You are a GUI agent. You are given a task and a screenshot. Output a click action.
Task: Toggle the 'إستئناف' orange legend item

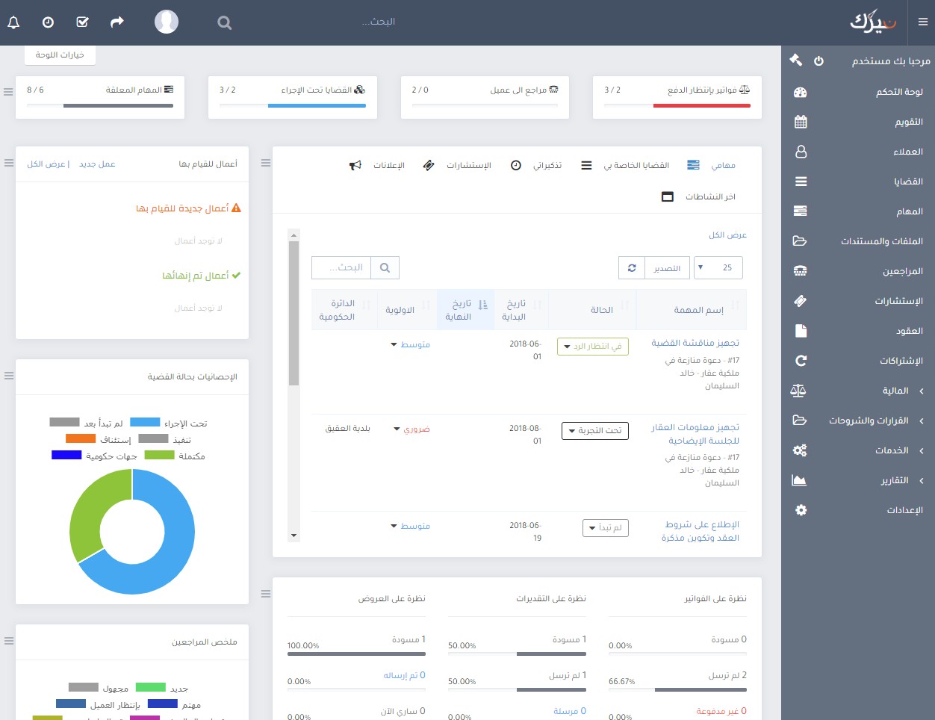[x=98, y=439]
